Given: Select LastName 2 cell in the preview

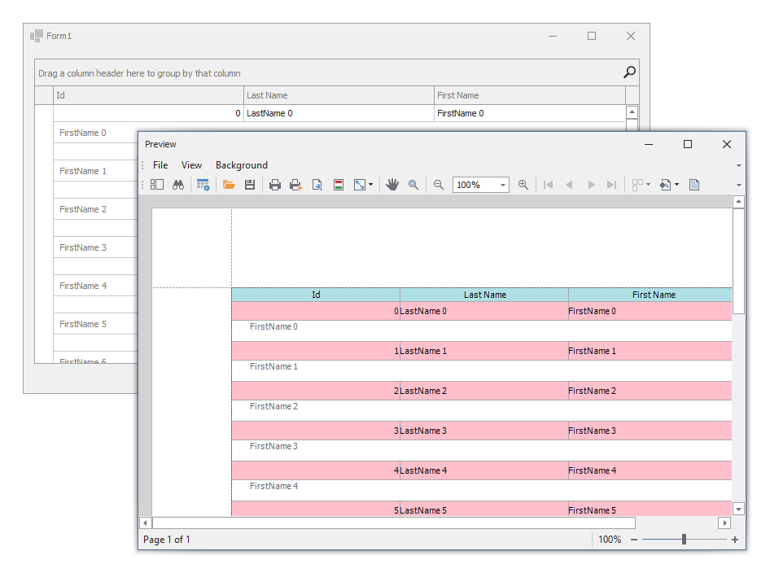Looking at the screenshot, I should (484, 391).
